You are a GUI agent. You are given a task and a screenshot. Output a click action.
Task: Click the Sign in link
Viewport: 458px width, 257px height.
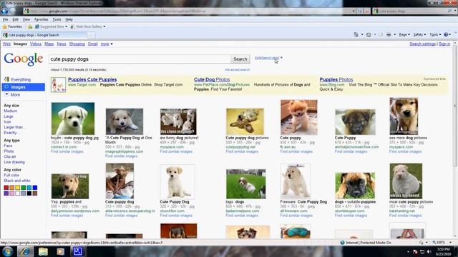click(444, 44)
